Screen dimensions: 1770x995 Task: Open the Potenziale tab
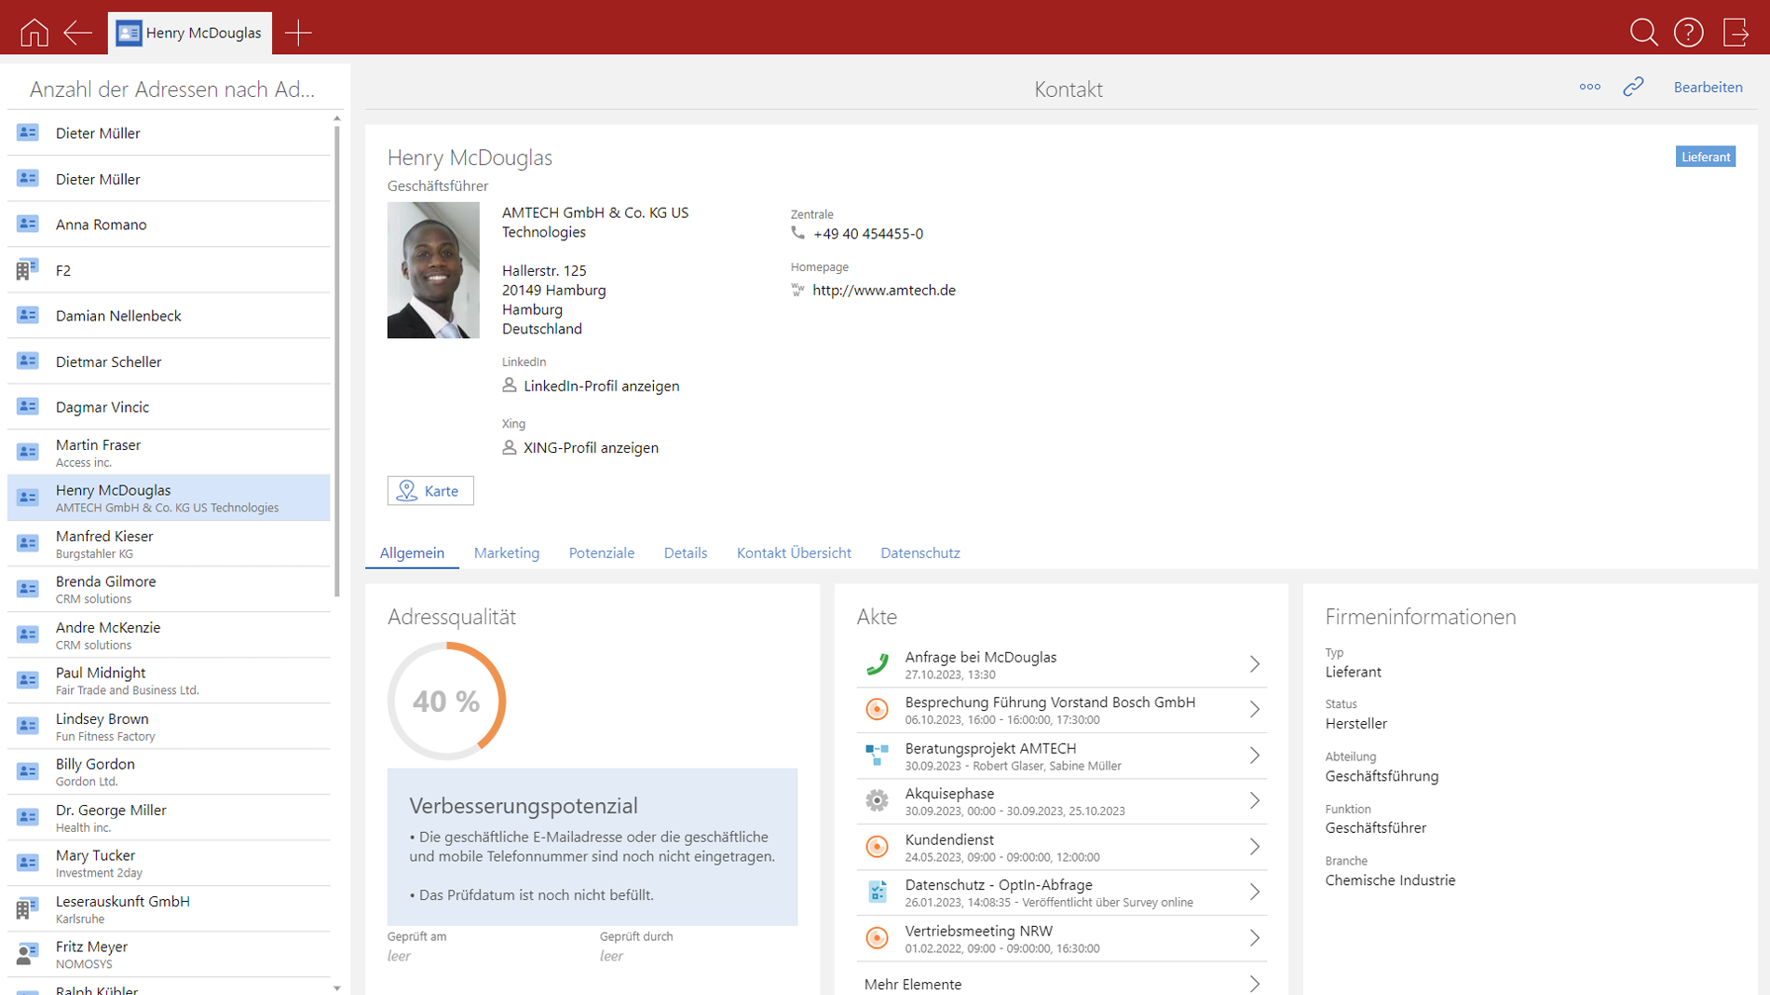click(602, 552)
